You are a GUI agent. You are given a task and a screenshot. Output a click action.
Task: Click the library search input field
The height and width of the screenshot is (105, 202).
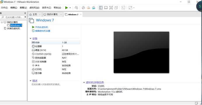click(12, 17)
